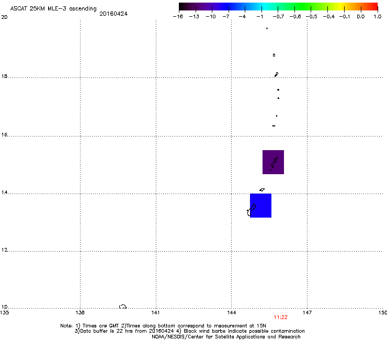
Task: Click the red 11:22 time label
Action: (280, 318)
